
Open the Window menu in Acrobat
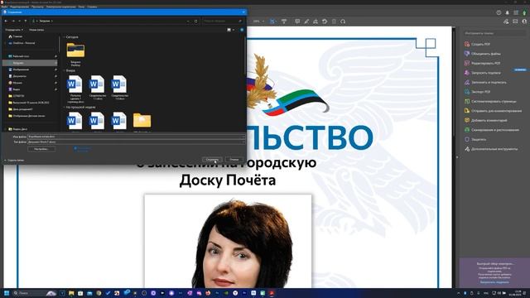81,7
